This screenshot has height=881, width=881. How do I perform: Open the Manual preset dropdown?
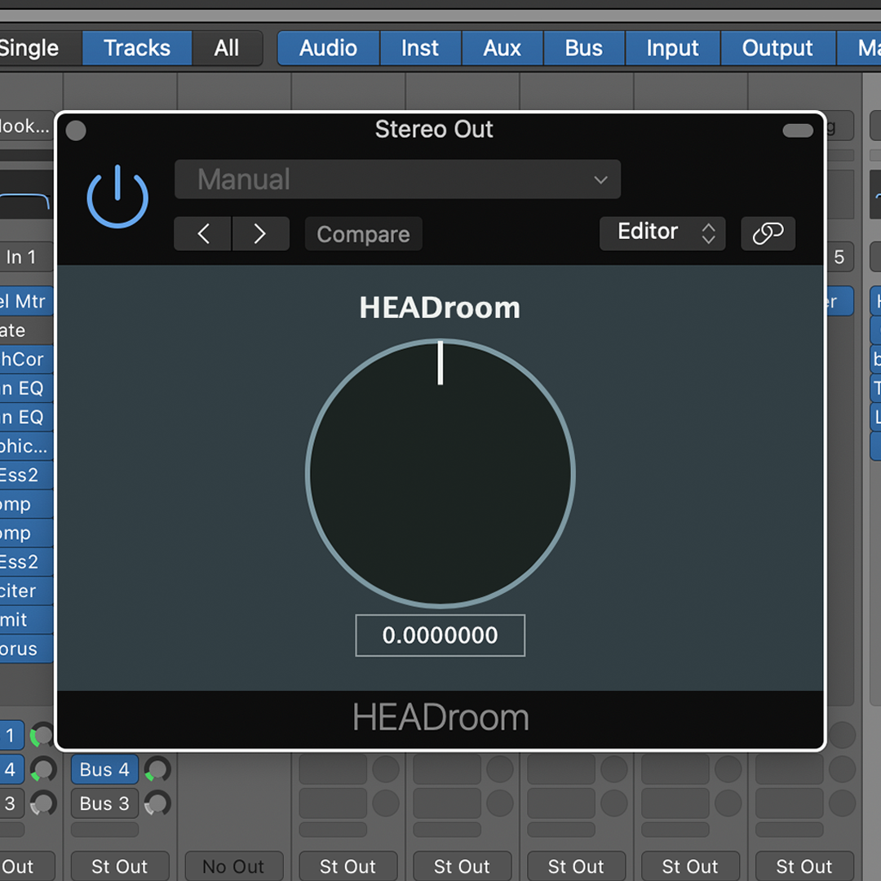coord(397,179)
